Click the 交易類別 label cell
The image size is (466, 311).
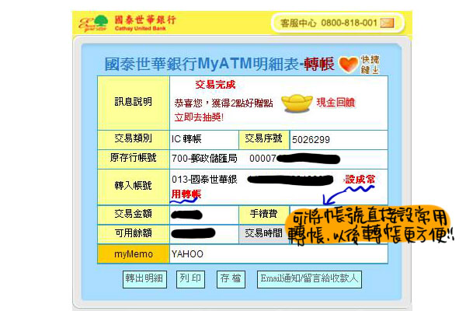pyautogui.click(x=134, y=140)
